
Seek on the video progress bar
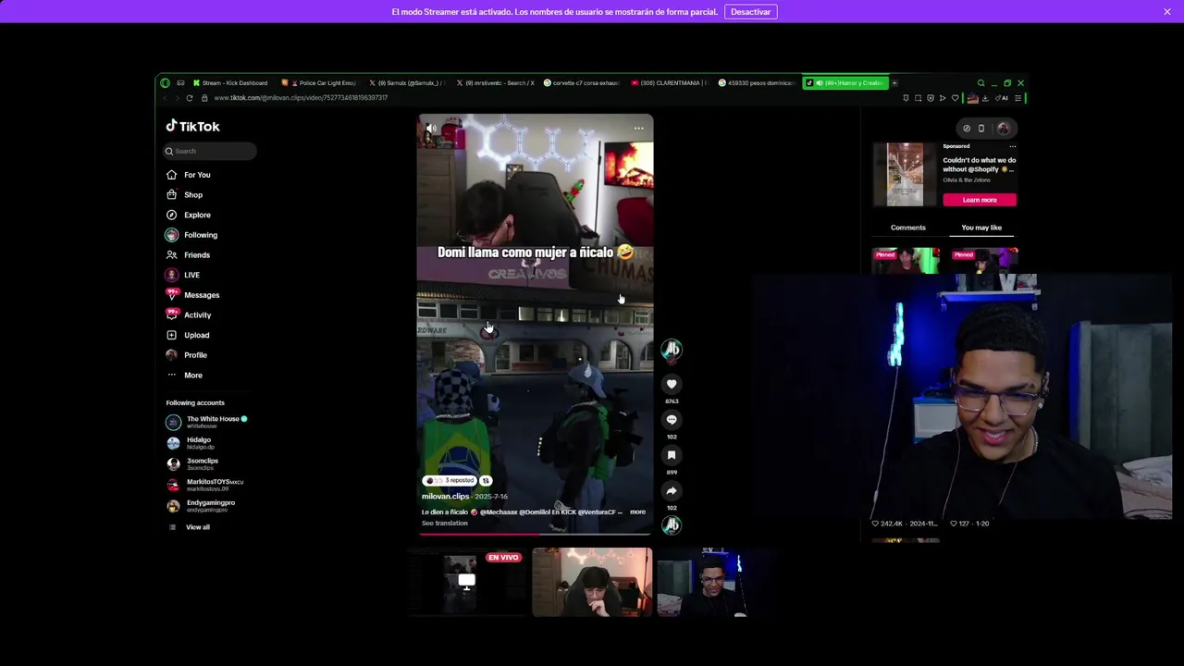(x=536, y=534)
